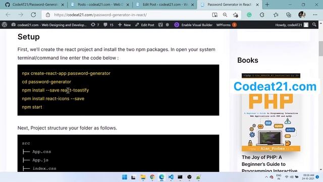The height and width of the screenshot is (182, 323).
Task: Click the Setup heading
Action: [x=29, y=37]
